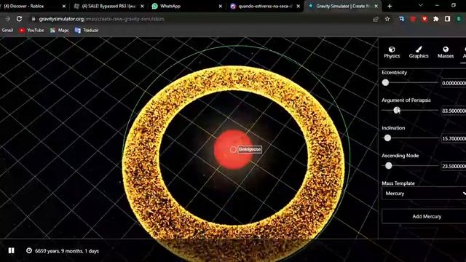This screenshot has width=466, height=262.
Task: Click the 'Inclination' label
Action: coord(393,128)
